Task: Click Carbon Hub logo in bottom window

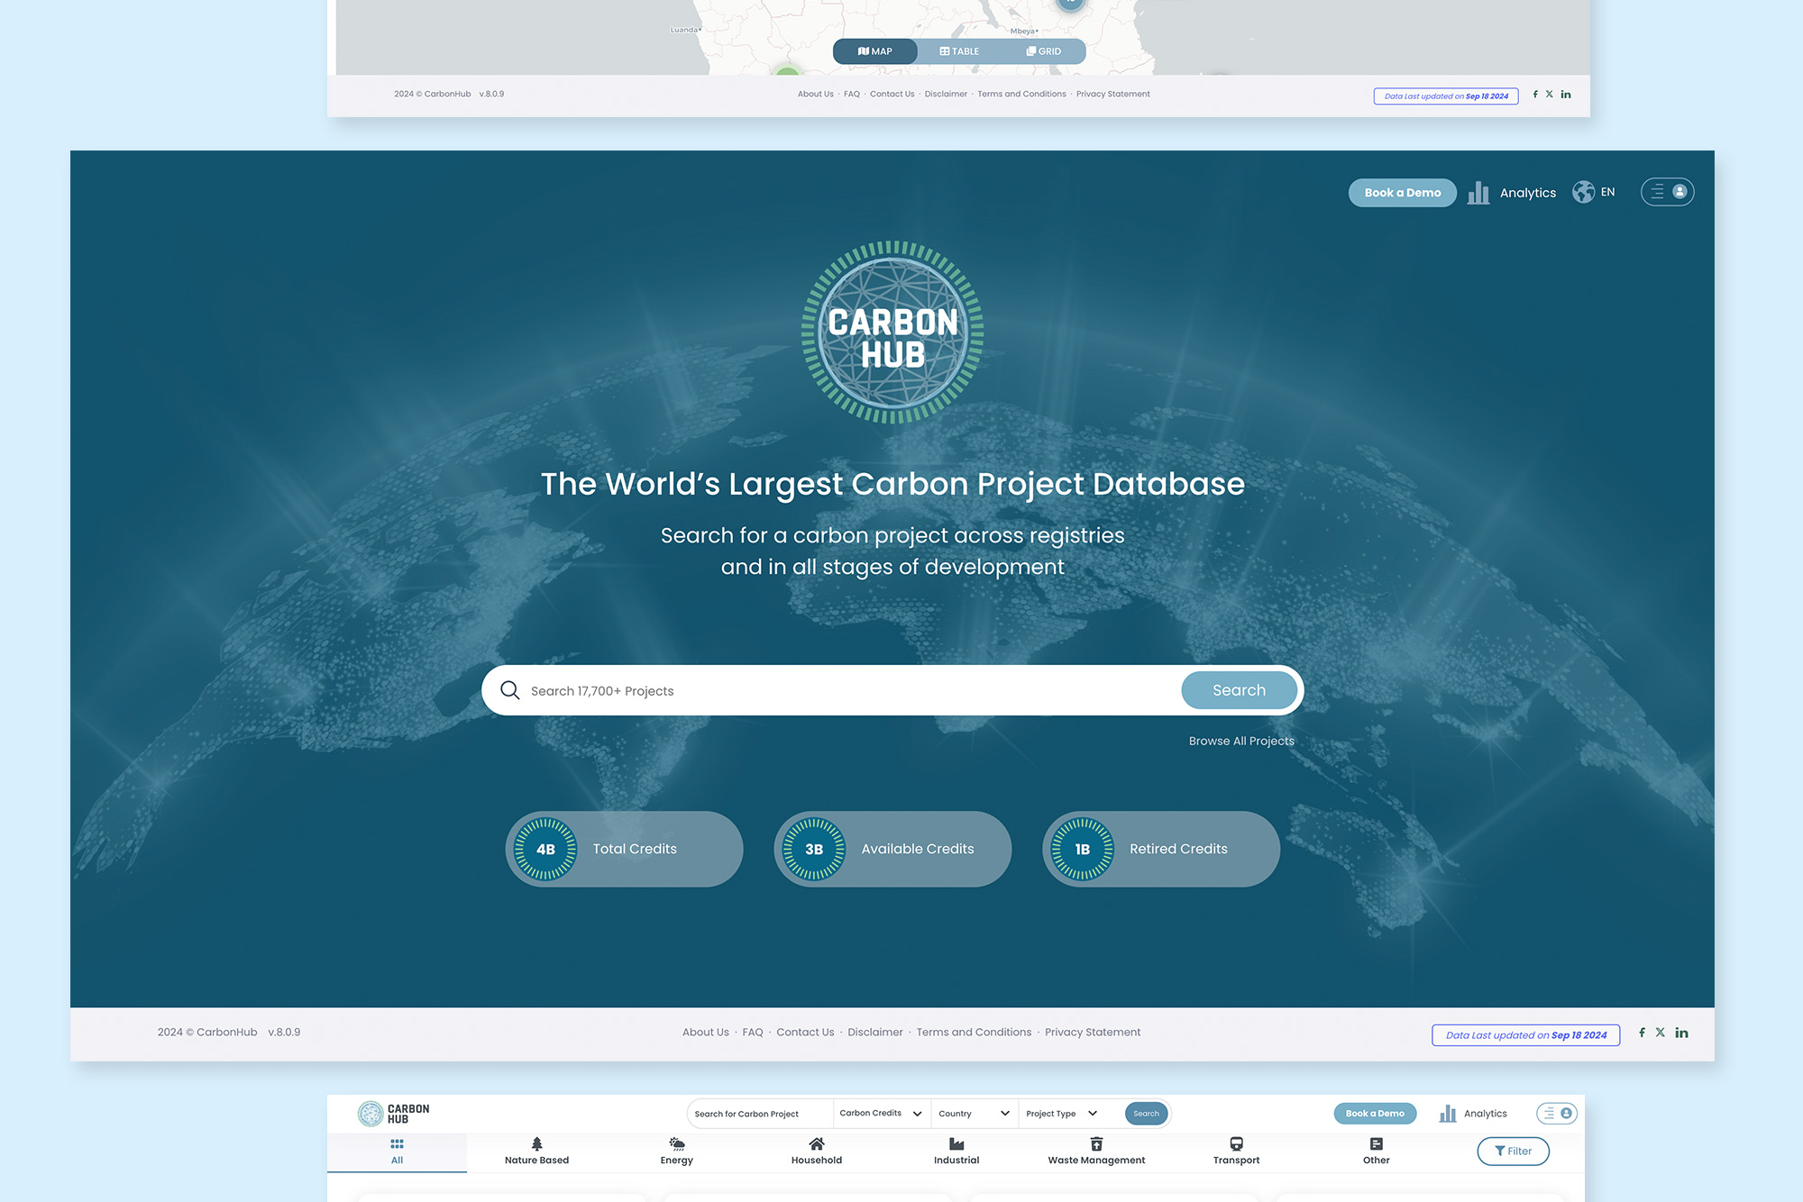Action: coord(394,1114)
